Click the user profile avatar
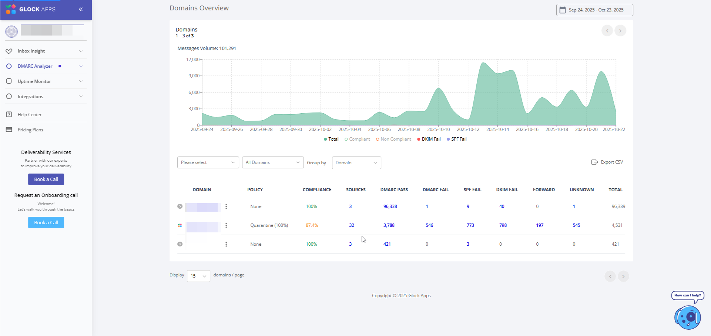711x336 pixels. (11, 31)
